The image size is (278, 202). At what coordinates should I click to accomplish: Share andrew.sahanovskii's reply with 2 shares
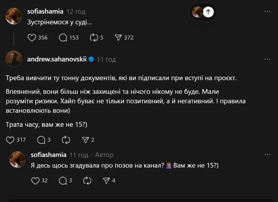86,140
